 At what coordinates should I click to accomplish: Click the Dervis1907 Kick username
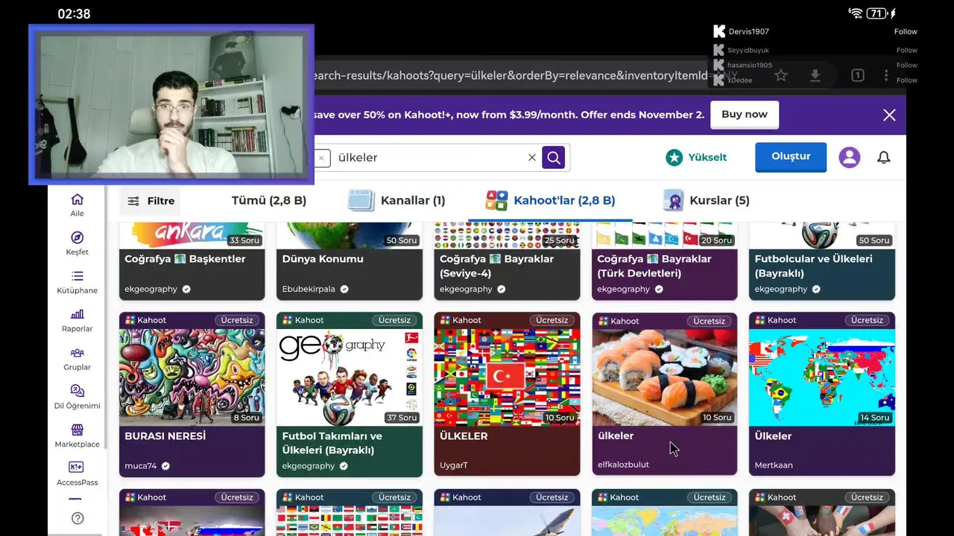point(748,31)
